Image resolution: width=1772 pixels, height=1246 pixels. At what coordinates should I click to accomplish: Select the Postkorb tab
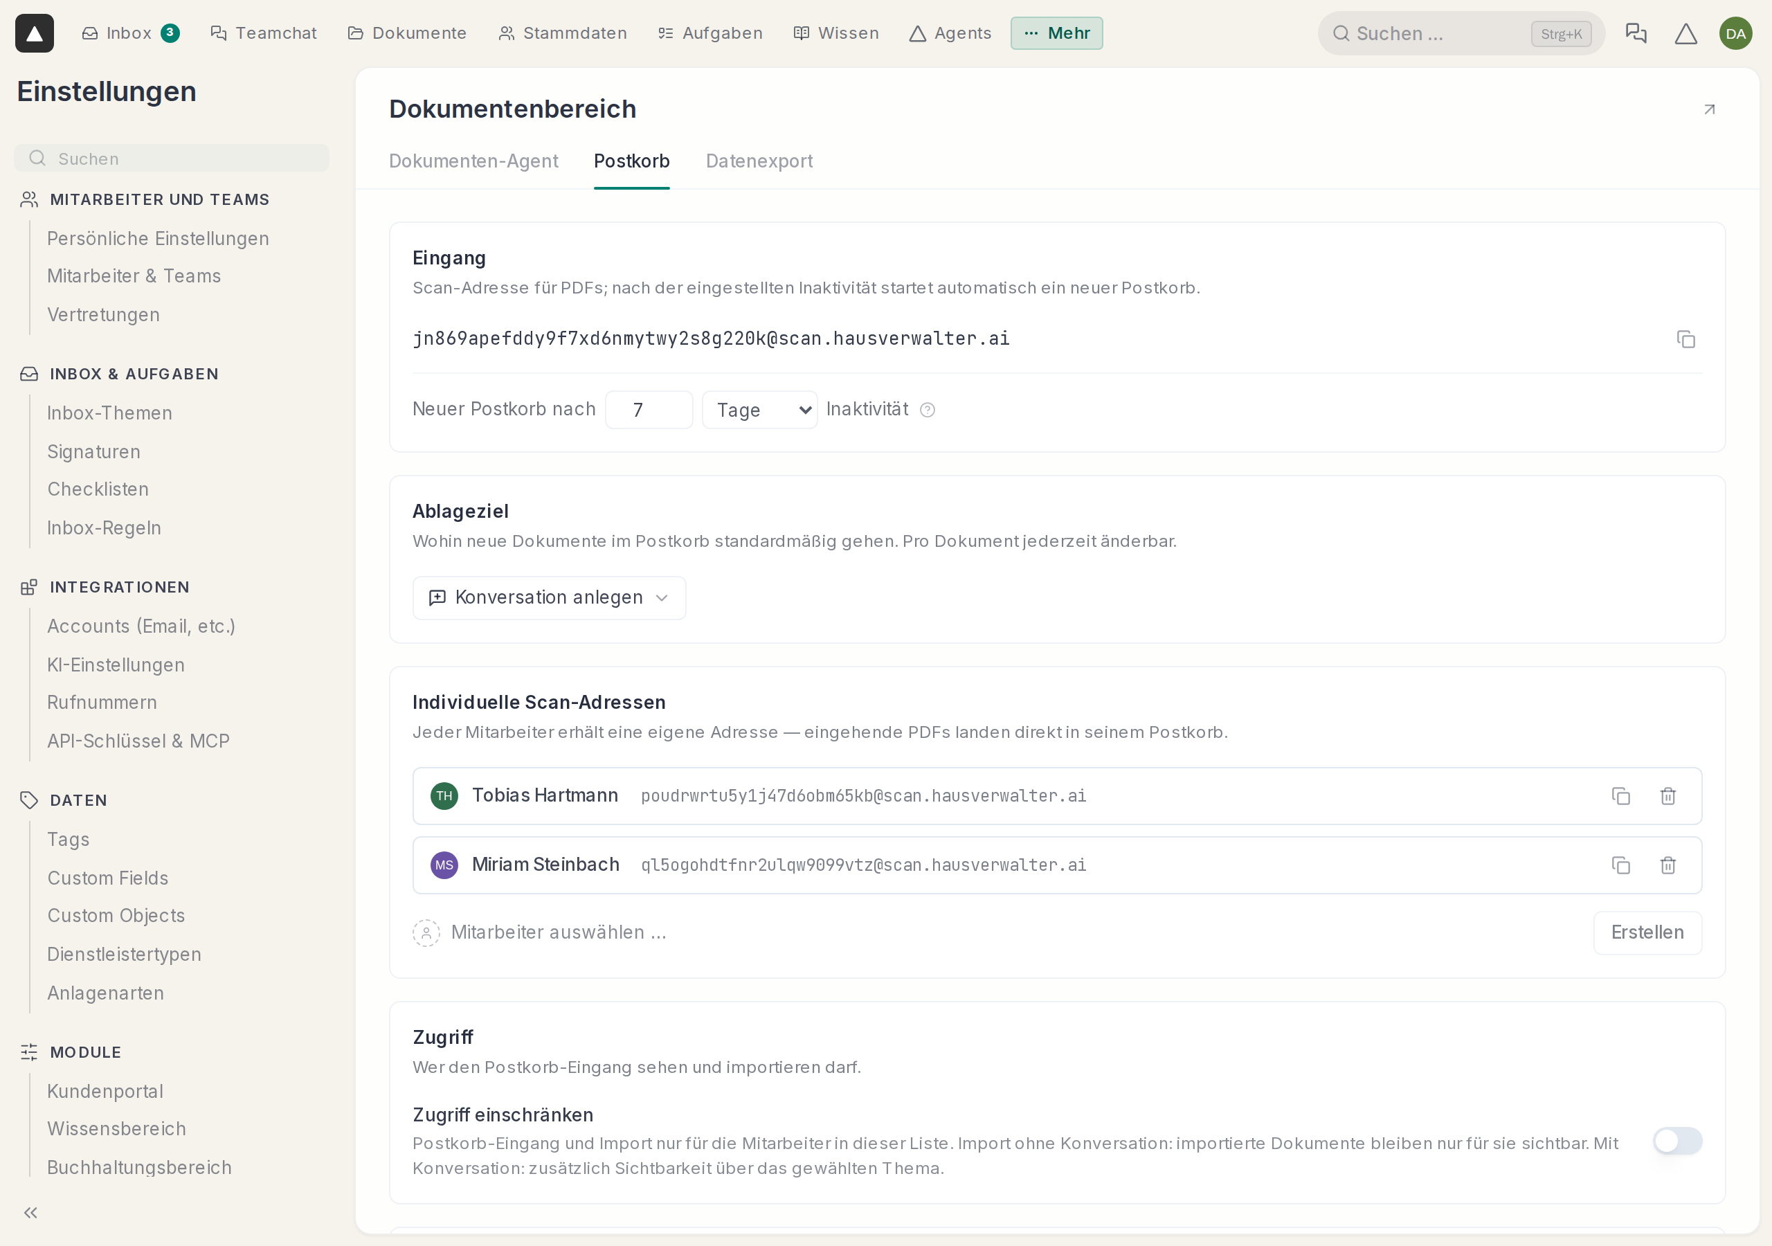(x=631, y=161)
